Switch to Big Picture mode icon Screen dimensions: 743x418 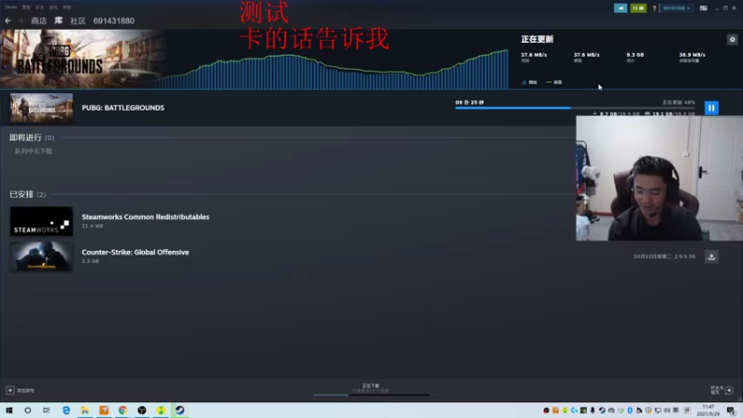[703, 8]
